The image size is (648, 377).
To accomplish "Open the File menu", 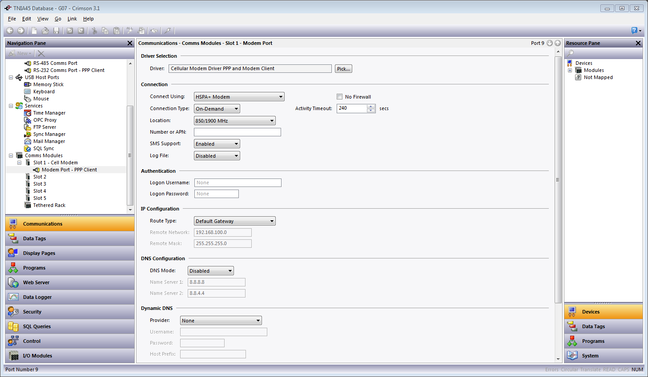I will 12,19.
